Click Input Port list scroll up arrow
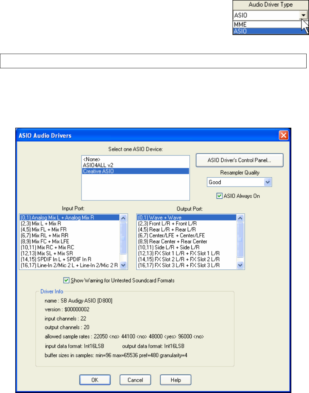Image resolution: width=309 pixels, height=393 pixels. [123, 218]
